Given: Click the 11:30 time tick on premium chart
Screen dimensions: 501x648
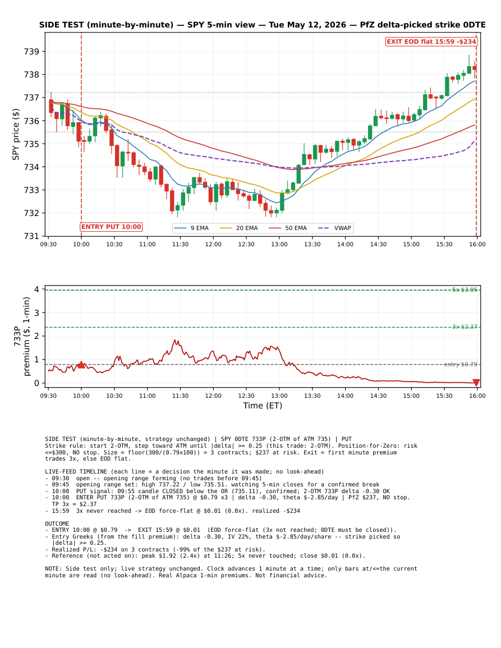Looking at the screenshot, I should pos(180,396).
